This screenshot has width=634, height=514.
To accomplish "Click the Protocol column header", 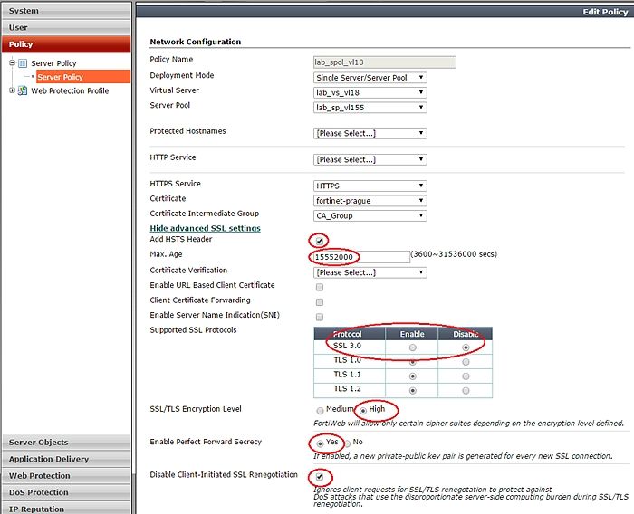I will (x=350, y=334).
